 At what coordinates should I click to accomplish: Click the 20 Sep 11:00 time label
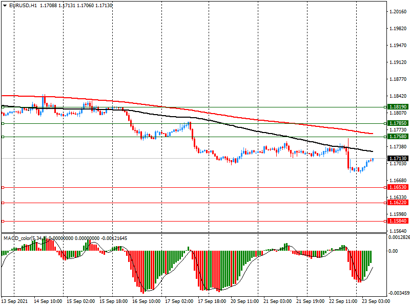(x=245, y=301)
